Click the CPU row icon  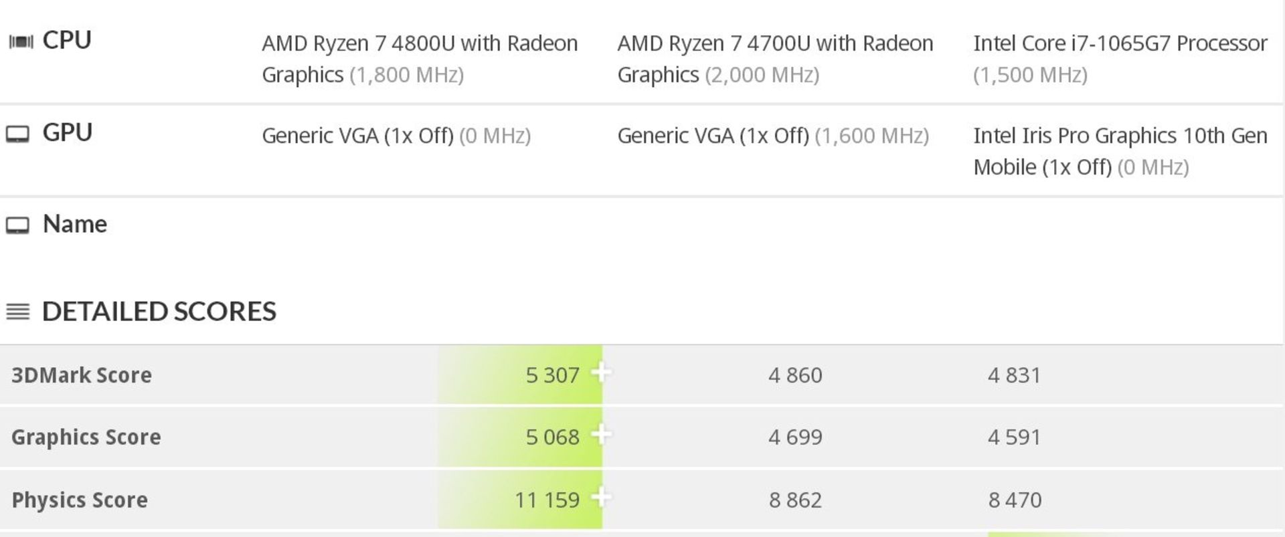[19, 40]
